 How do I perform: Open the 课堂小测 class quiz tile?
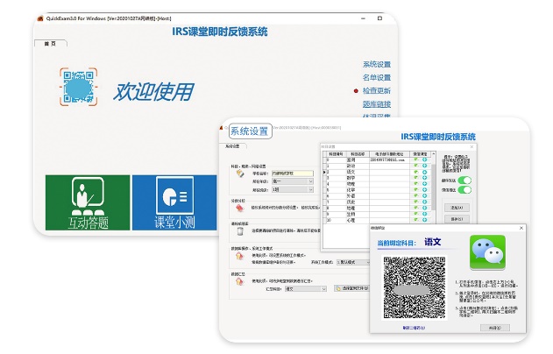click(174, 204)
